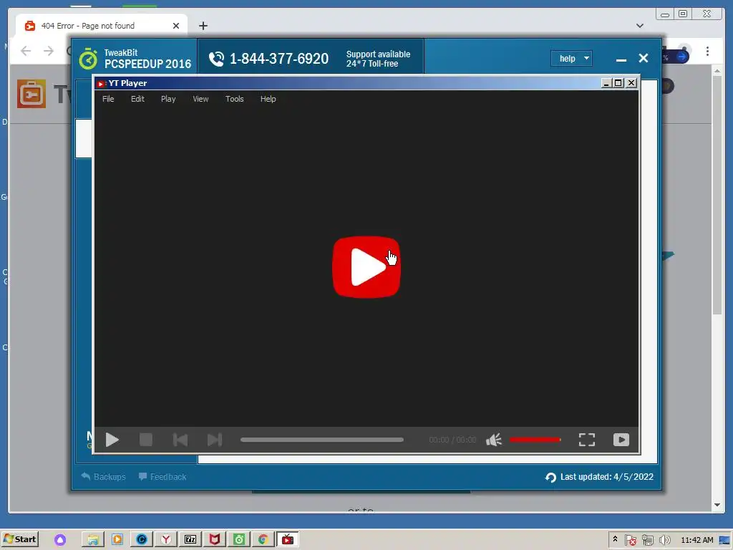Click the Action Center flag tray icon
Image resolution: width=733 pixels, height=550 pixels.
tap(630, 540)
